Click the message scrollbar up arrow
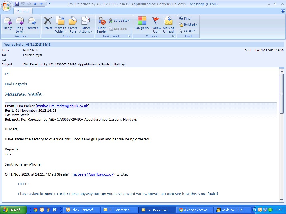Image resolution: width=286 pixels, height=214 pixels. pos(282,71)
